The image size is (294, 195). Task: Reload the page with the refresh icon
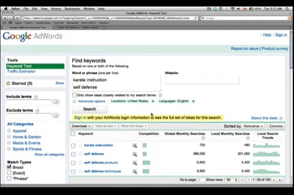tap(196, 18)
